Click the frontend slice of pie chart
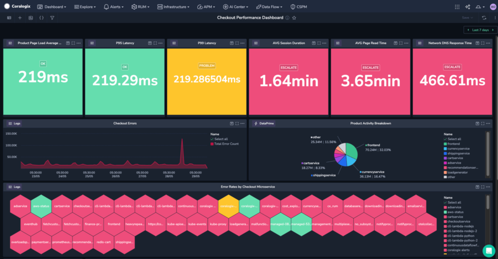 [352, 150]
